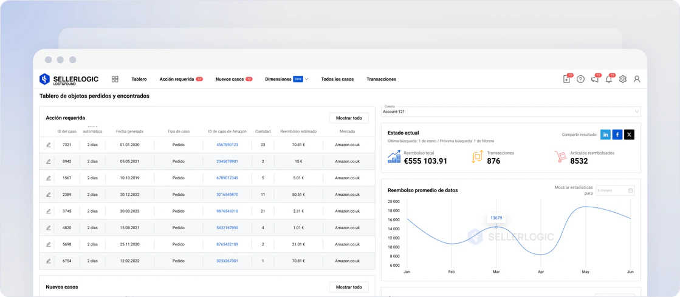
Task: Open the Nuevos casos tab
Action: click(x=230, y=79)
